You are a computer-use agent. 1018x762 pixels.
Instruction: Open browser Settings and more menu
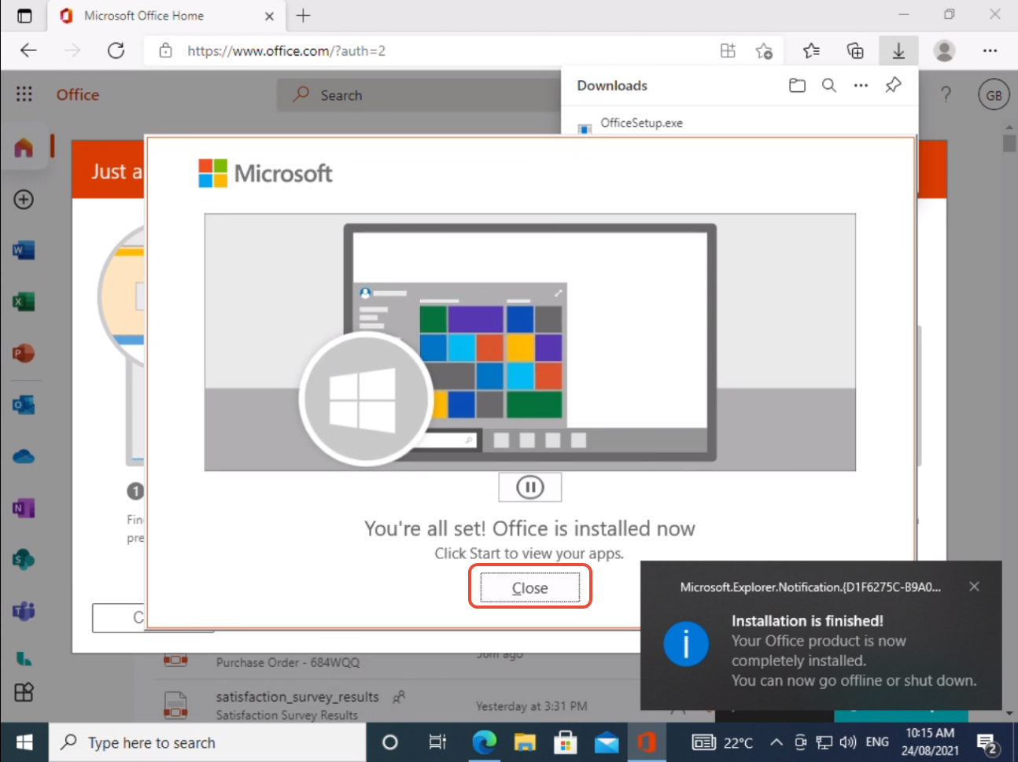990,51
